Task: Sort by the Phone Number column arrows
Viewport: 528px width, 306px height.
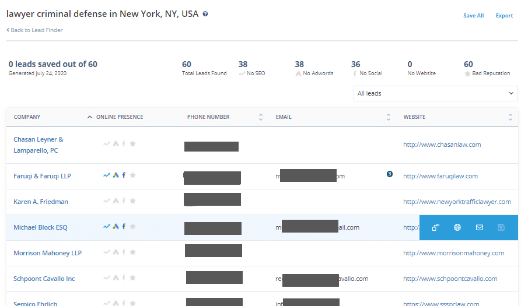Action: (x=261, y=117)
